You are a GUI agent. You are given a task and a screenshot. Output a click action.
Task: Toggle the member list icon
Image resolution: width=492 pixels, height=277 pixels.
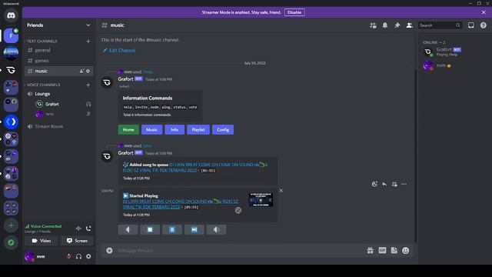tap(409, 25)
